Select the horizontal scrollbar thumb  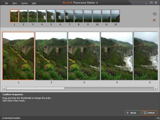click(35, 89)
